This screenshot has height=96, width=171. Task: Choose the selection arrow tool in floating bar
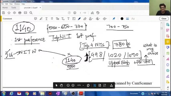coord(56,85)
